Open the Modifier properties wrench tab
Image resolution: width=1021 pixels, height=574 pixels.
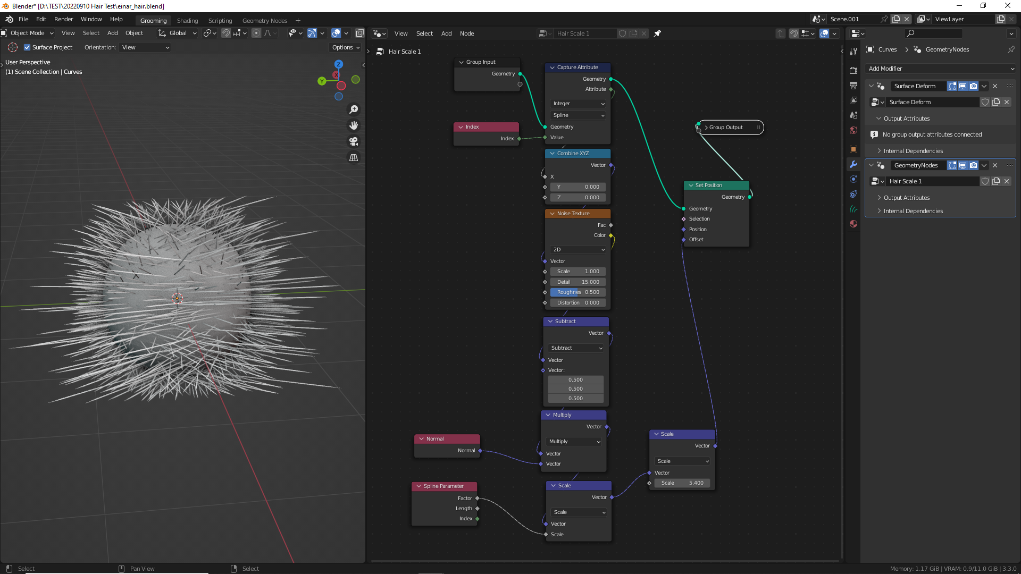(853, 164)
